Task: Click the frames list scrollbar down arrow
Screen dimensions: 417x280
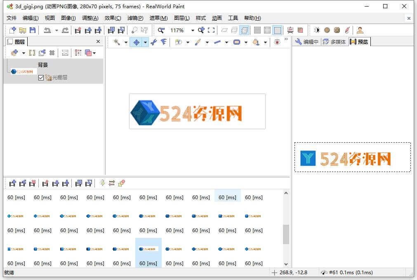Action: tap(286, 264)
